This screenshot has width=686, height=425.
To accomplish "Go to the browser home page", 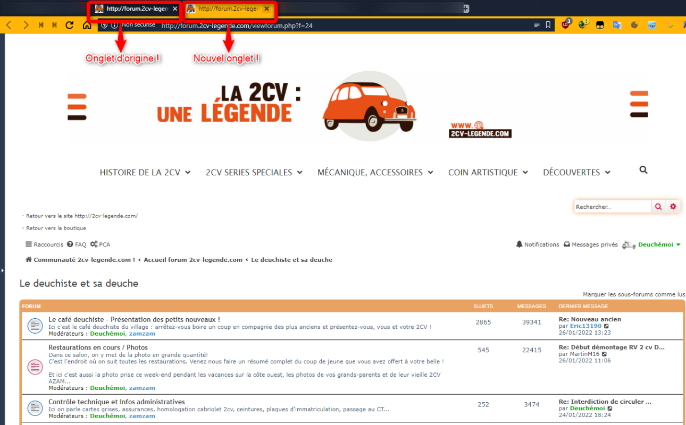I will [87, 25].
